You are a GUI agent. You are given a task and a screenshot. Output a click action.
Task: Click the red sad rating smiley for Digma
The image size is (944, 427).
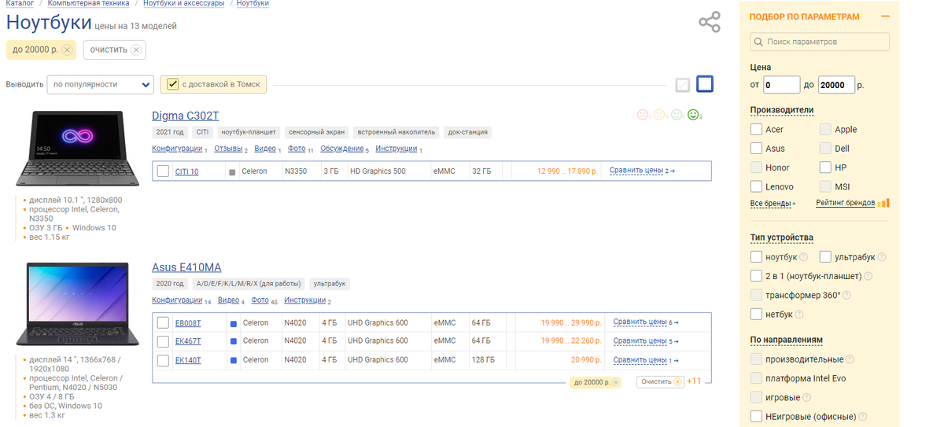pos(643,115)
